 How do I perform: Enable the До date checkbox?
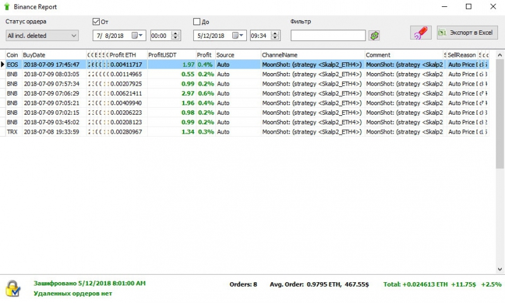(x=196, y=21)
